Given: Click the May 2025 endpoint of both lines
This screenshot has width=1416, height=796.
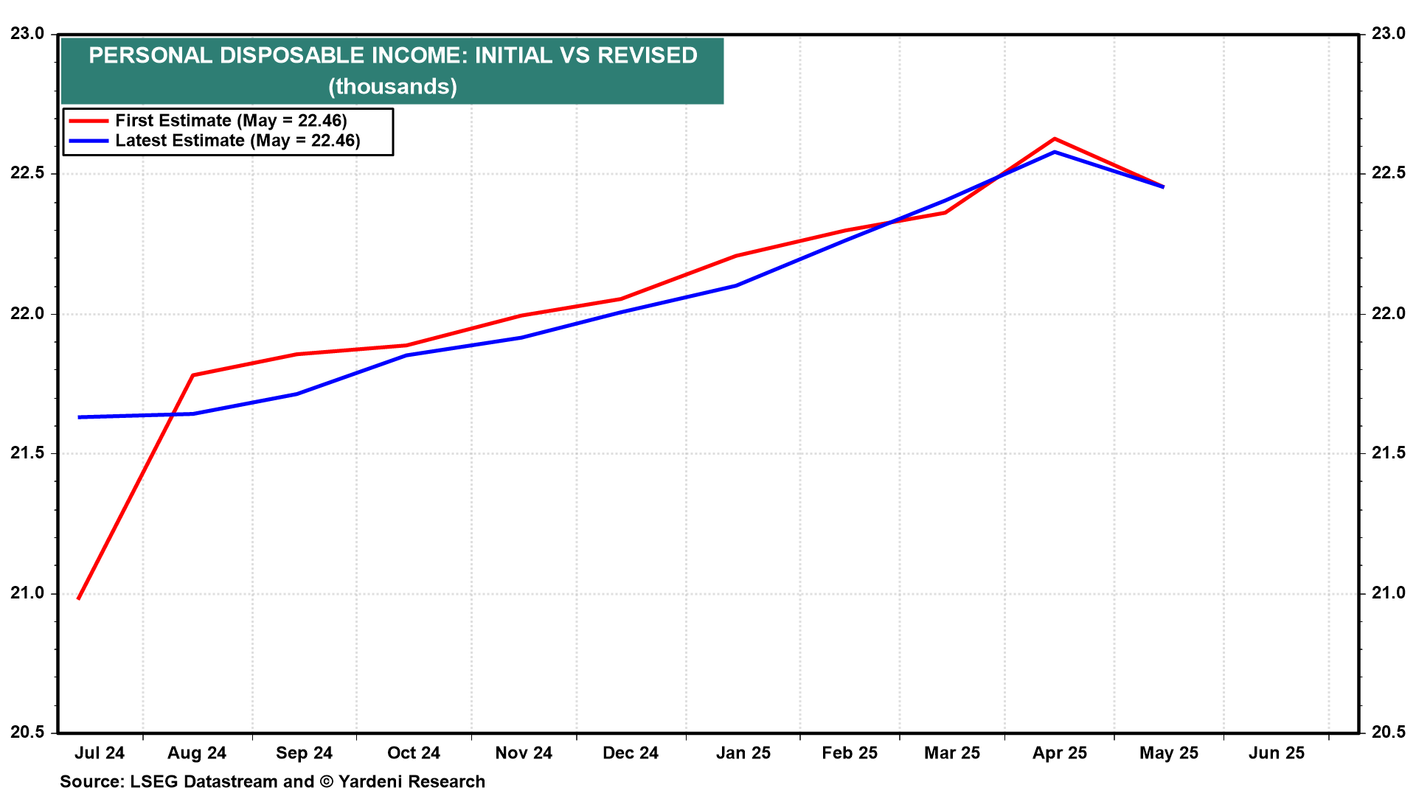Looking at the screenshot, I should pyautogui.click(x=1163, y=186).
